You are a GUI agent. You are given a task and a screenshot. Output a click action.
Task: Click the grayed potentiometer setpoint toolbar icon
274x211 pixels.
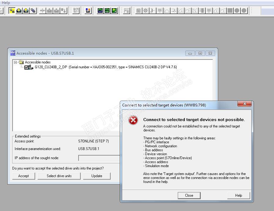pos(152,11)
